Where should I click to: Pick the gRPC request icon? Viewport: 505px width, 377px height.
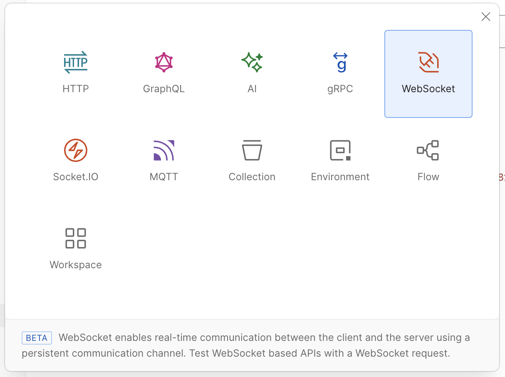point(340,62)
